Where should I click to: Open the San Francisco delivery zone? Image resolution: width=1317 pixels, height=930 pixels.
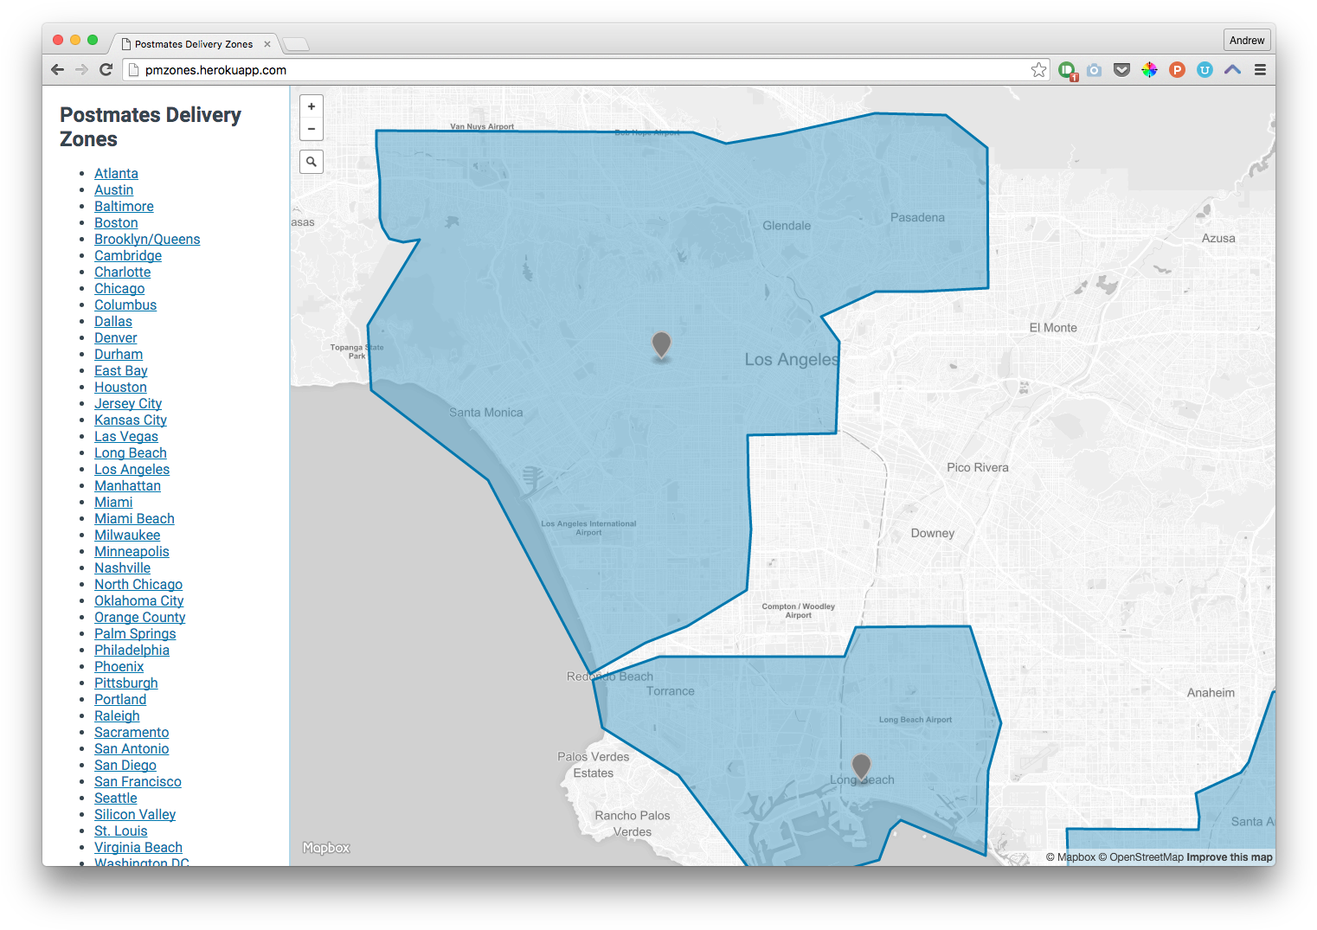click(138, 782)
